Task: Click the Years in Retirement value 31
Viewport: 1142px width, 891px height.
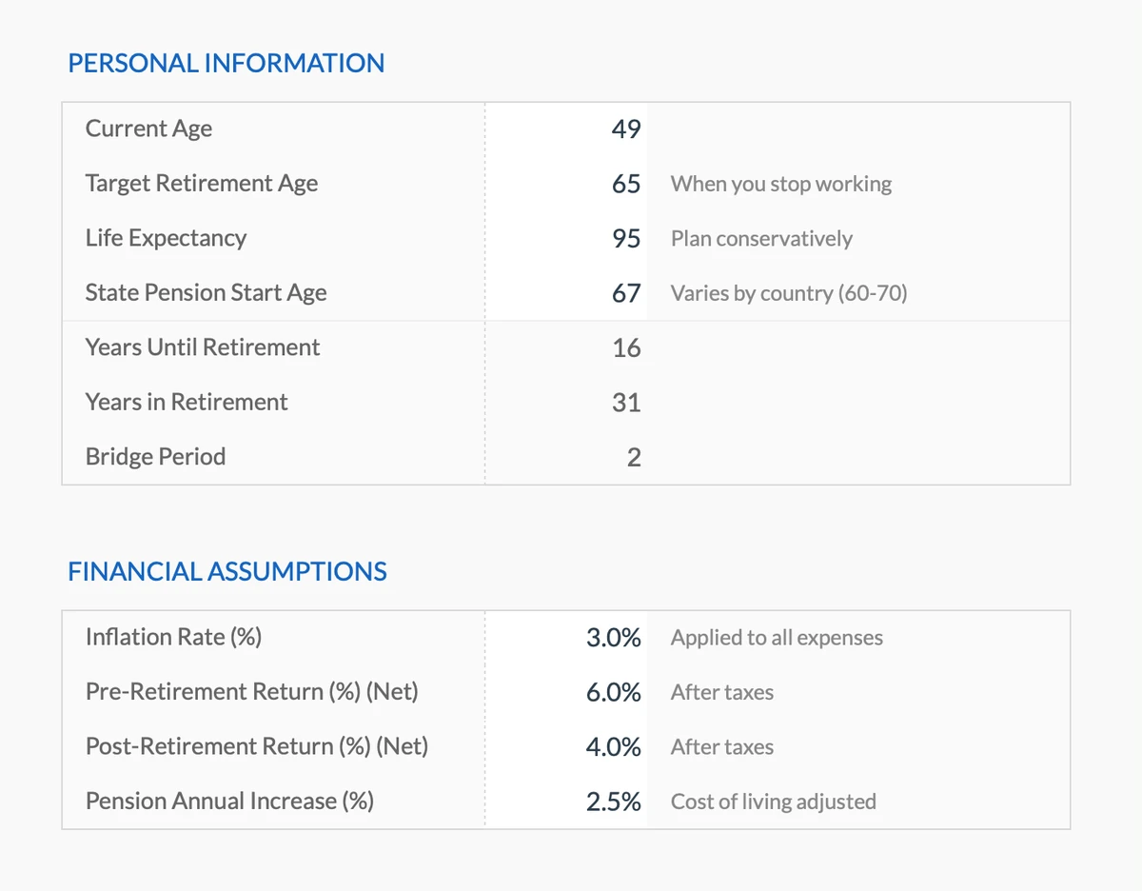Action: (626, 402)
